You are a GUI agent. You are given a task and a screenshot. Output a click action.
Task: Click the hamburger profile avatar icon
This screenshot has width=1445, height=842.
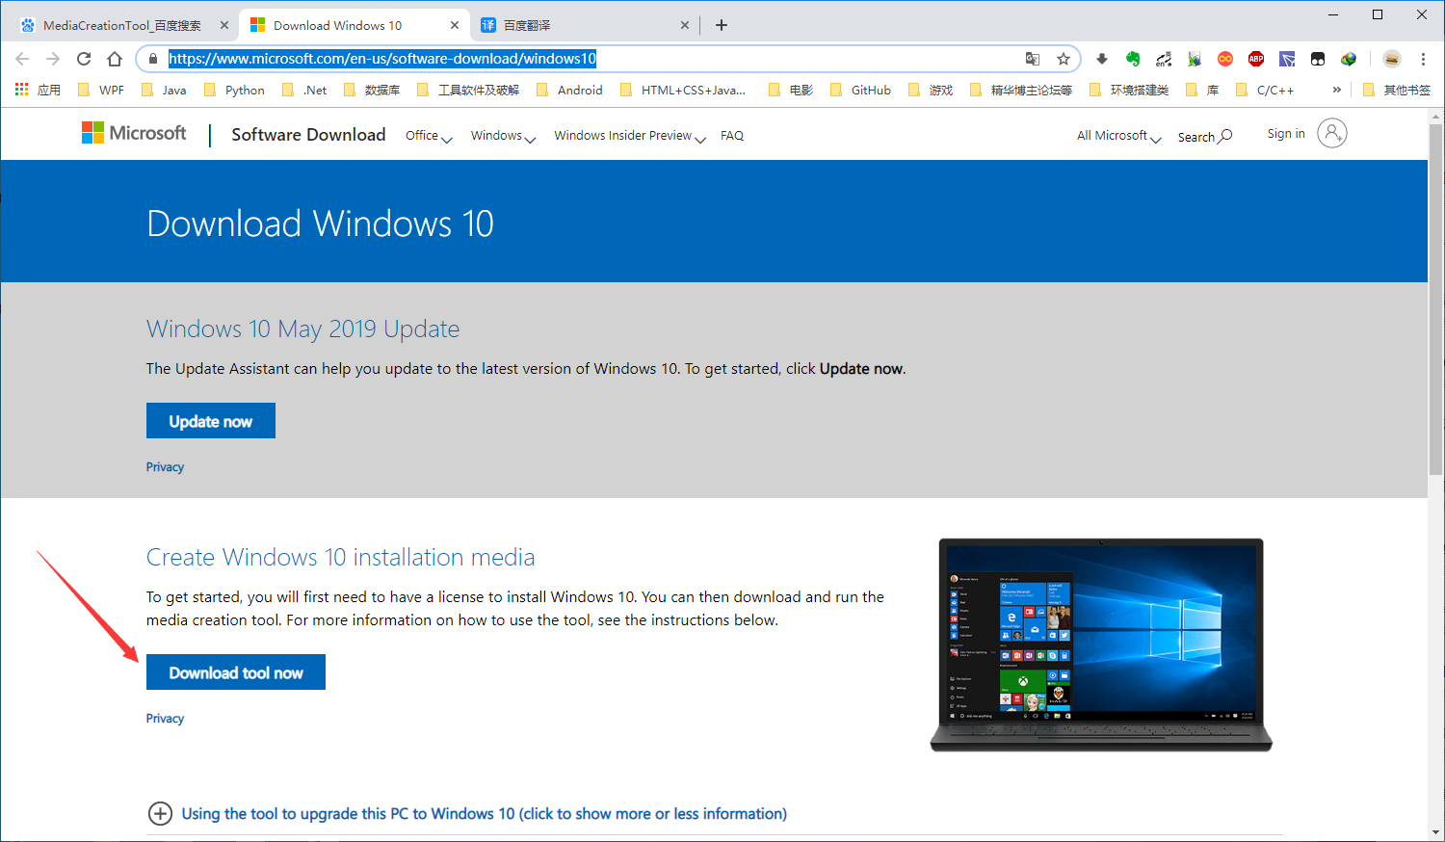tap(1391, 58)
